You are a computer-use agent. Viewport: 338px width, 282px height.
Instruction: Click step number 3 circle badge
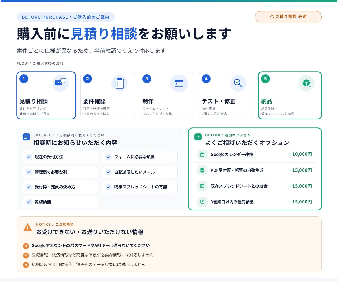click(147, 79)
